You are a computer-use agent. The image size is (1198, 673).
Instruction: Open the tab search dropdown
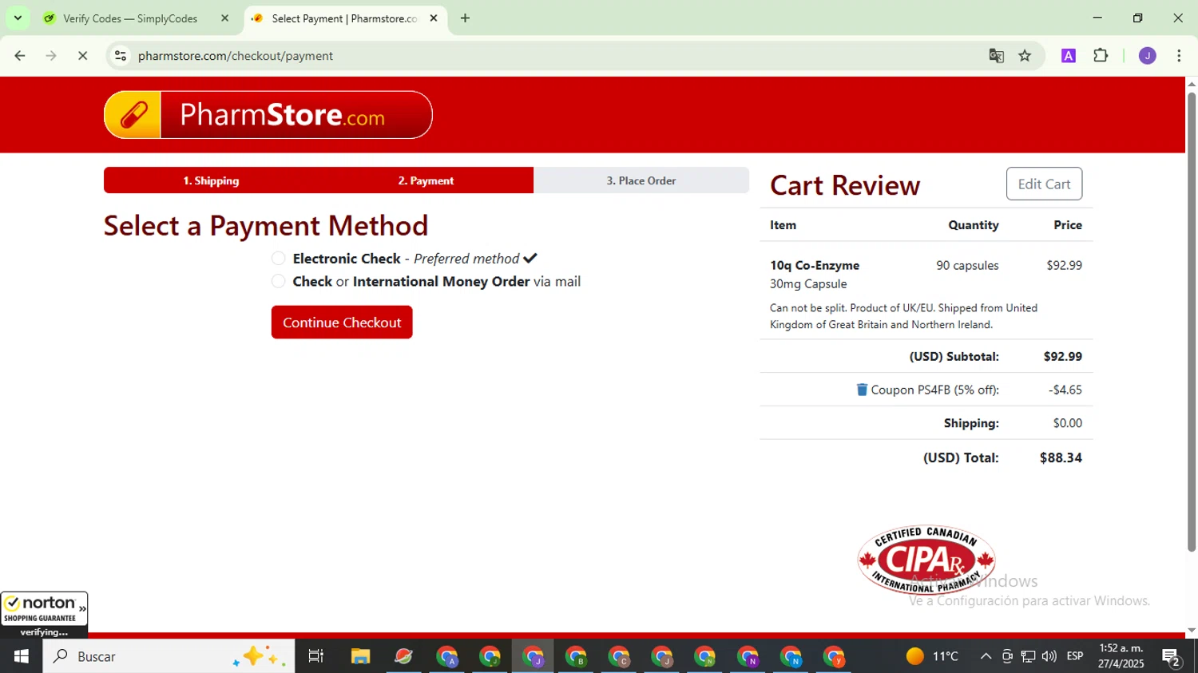coord(18,18)
